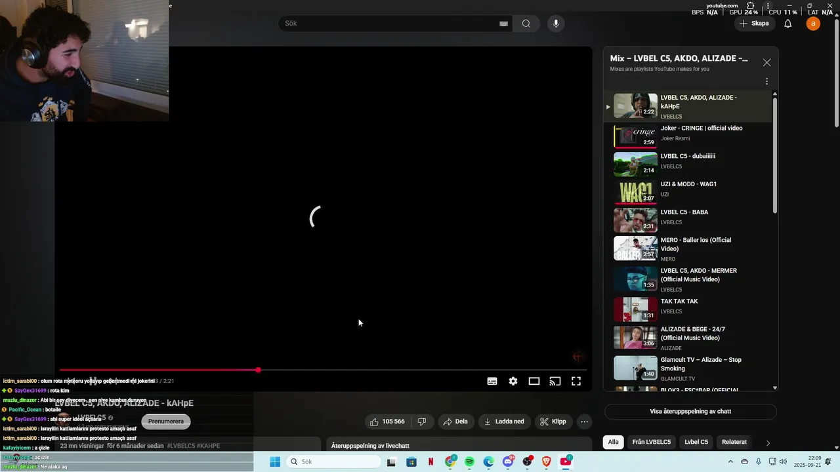Image resolution: width=840 pixels, height=472 pixels.
Task: Select the Lvbel C5 chip
Action: (696, 442)
